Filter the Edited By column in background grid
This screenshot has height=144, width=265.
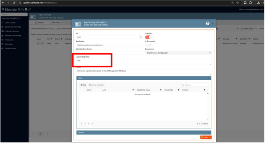tap(249, 39)
